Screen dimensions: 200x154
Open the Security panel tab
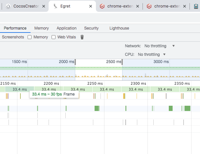pyautogui.click(x=91, y=28)
